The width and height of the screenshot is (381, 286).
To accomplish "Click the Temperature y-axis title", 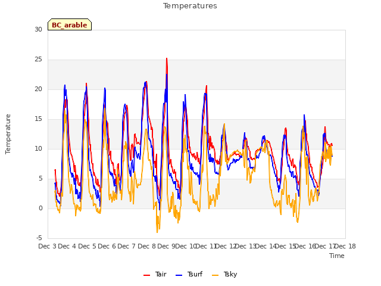I will [x=8, y=134].
